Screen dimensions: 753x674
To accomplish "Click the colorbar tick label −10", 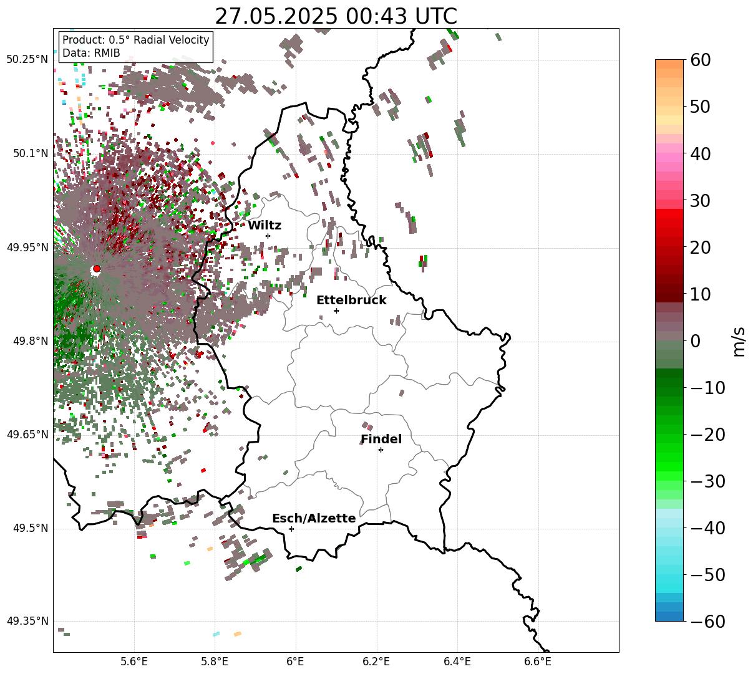I will pos(707,388).
